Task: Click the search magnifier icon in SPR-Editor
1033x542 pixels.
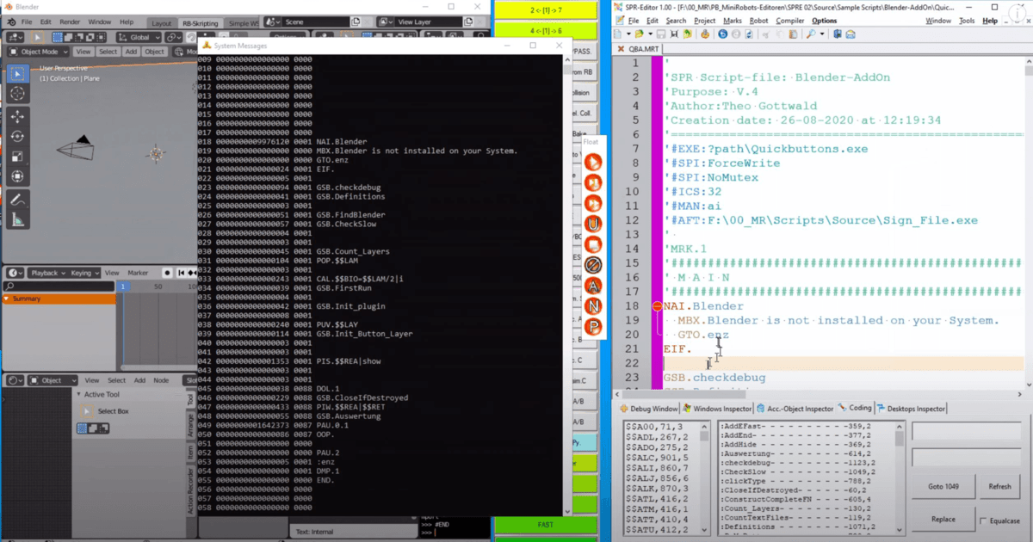Action: 811,34
